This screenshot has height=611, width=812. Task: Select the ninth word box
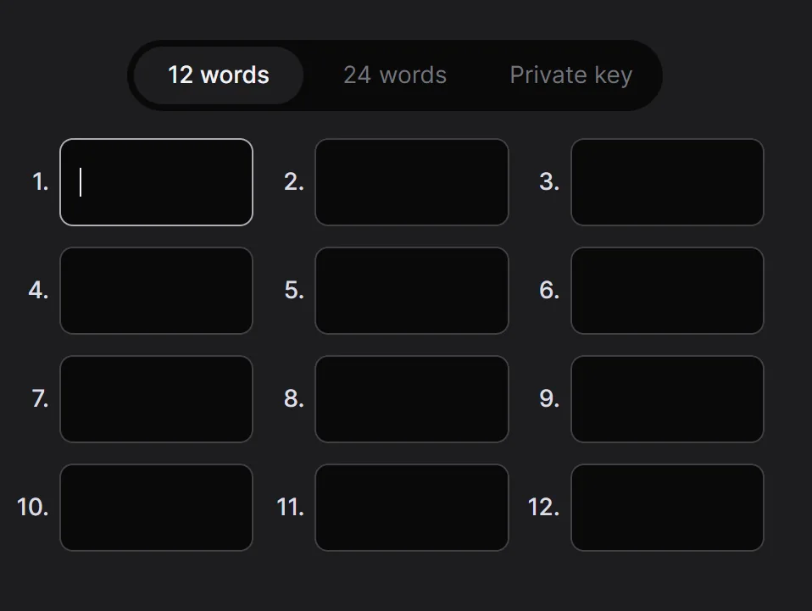click(x=667, y=399)
